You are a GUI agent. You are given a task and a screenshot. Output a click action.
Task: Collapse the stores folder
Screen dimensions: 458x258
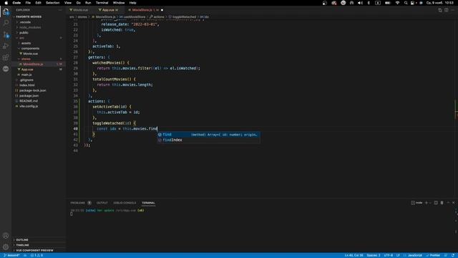tap(26, 59)
